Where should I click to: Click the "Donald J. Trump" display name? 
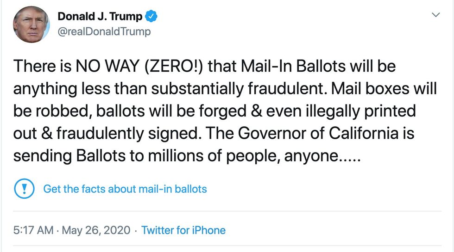[x=100, y=17]
